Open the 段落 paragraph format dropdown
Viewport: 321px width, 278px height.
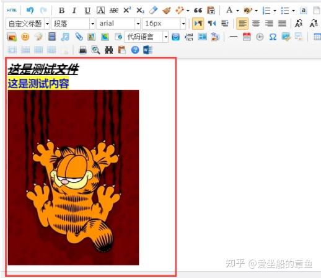[x=73, y=24]
